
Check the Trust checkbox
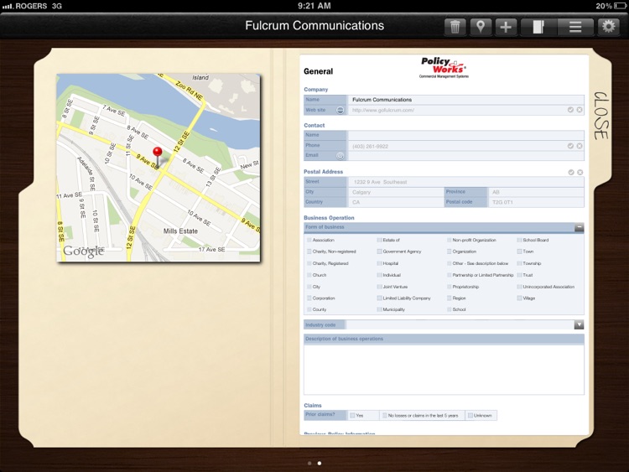(x=519, y=275)
